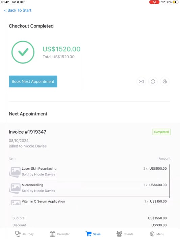
Task: Tap the screen recording red indicator
Action: pos(154,2)
